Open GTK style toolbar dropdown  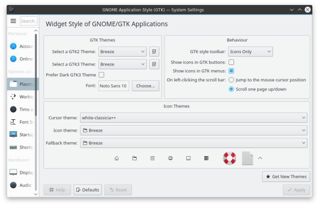[250, 52]
